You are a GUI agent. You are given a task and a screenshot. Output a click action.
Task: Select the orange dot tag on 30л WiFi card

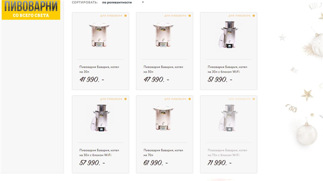(254, 16)
